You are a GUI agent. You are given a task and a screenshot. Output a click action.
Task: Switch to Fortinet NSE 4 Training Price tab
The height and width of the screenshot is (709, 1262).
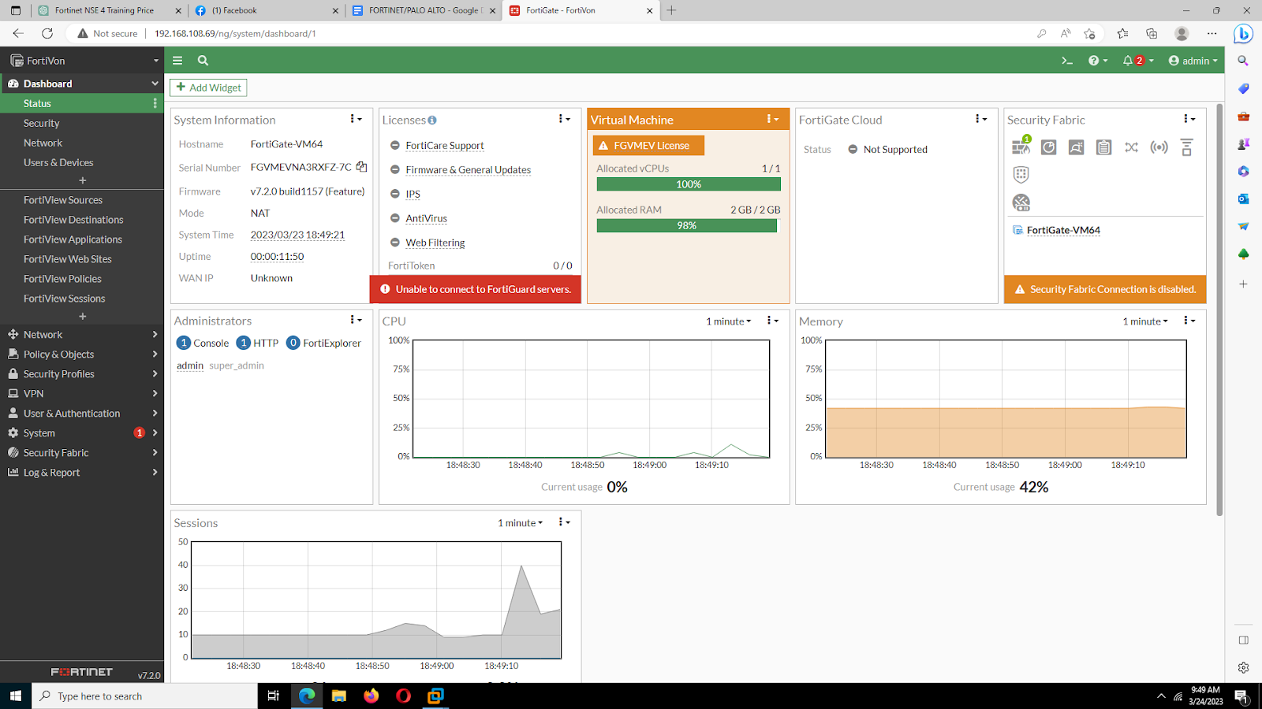point(108,10)
